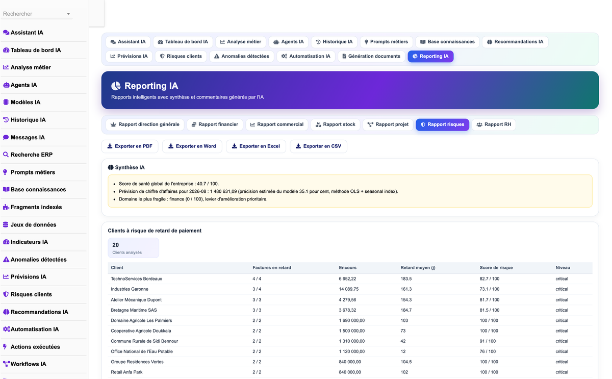Screen dimensions: 612x379
Task: Switch to the Rapport RH report
Action: [494, 124]
